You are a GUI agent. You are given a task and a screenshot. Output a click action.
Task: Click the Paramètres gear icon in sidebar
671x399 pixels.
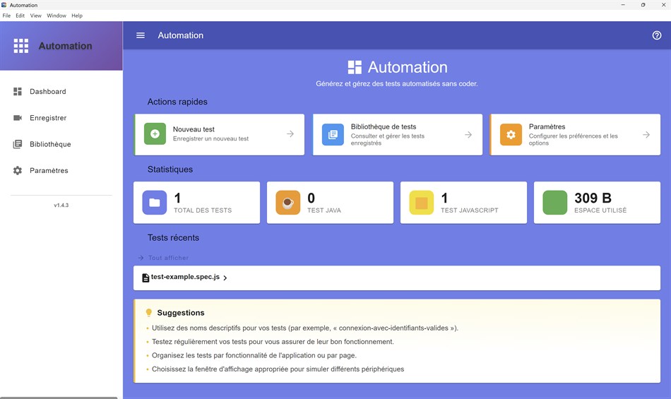(18, 170)
